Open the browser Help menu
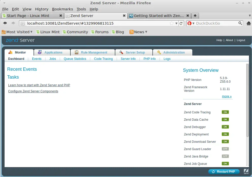 (x=94, y=9)
